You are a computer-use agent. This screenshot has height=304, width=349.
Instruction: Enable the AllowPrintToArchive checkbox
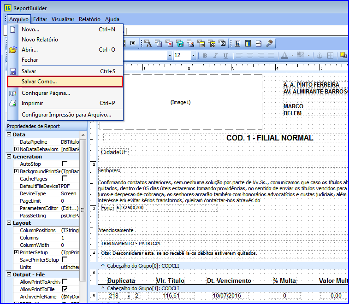[65, 281]
